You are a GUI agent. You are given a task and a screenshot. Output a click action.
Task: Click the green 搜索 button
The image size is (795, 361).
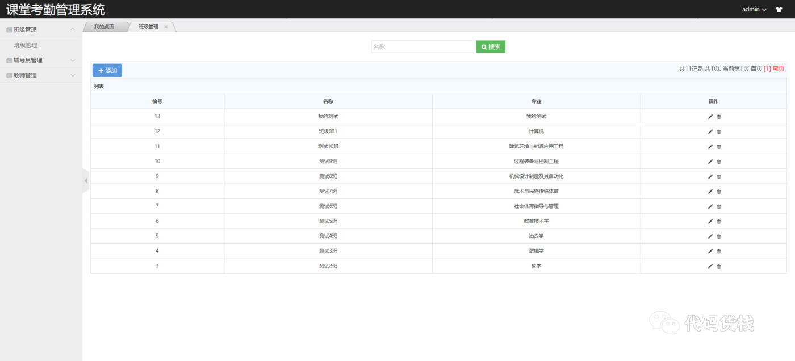tap(491, 46)
